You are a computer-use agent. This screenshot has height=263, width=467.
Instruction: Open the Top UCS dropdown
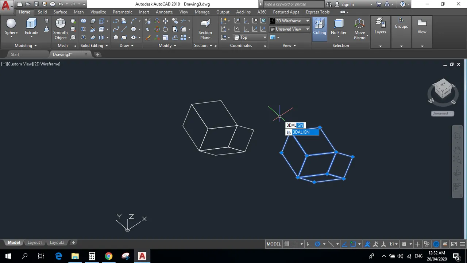[x=250, y=37]
